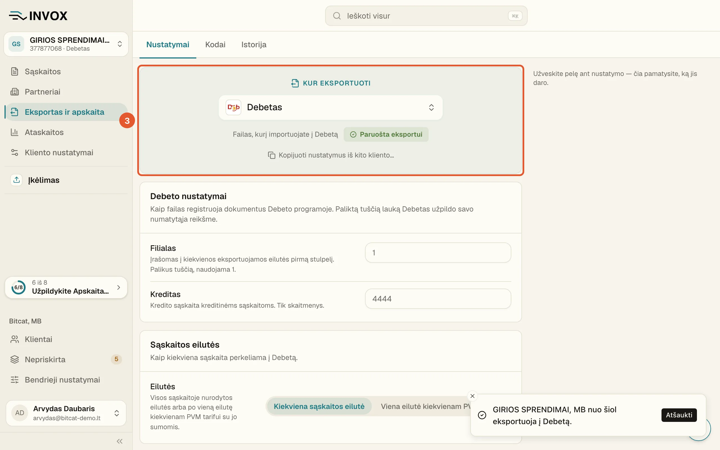
Task: Click the Nepriskirta count badge 5
Action: coord(116,359)
